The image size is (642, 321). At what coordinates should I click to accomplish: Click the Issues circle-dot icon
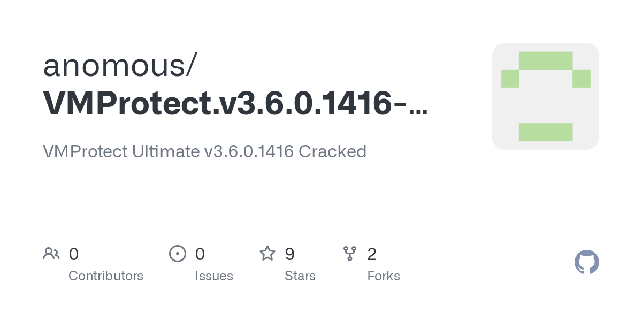click(178, 254)
